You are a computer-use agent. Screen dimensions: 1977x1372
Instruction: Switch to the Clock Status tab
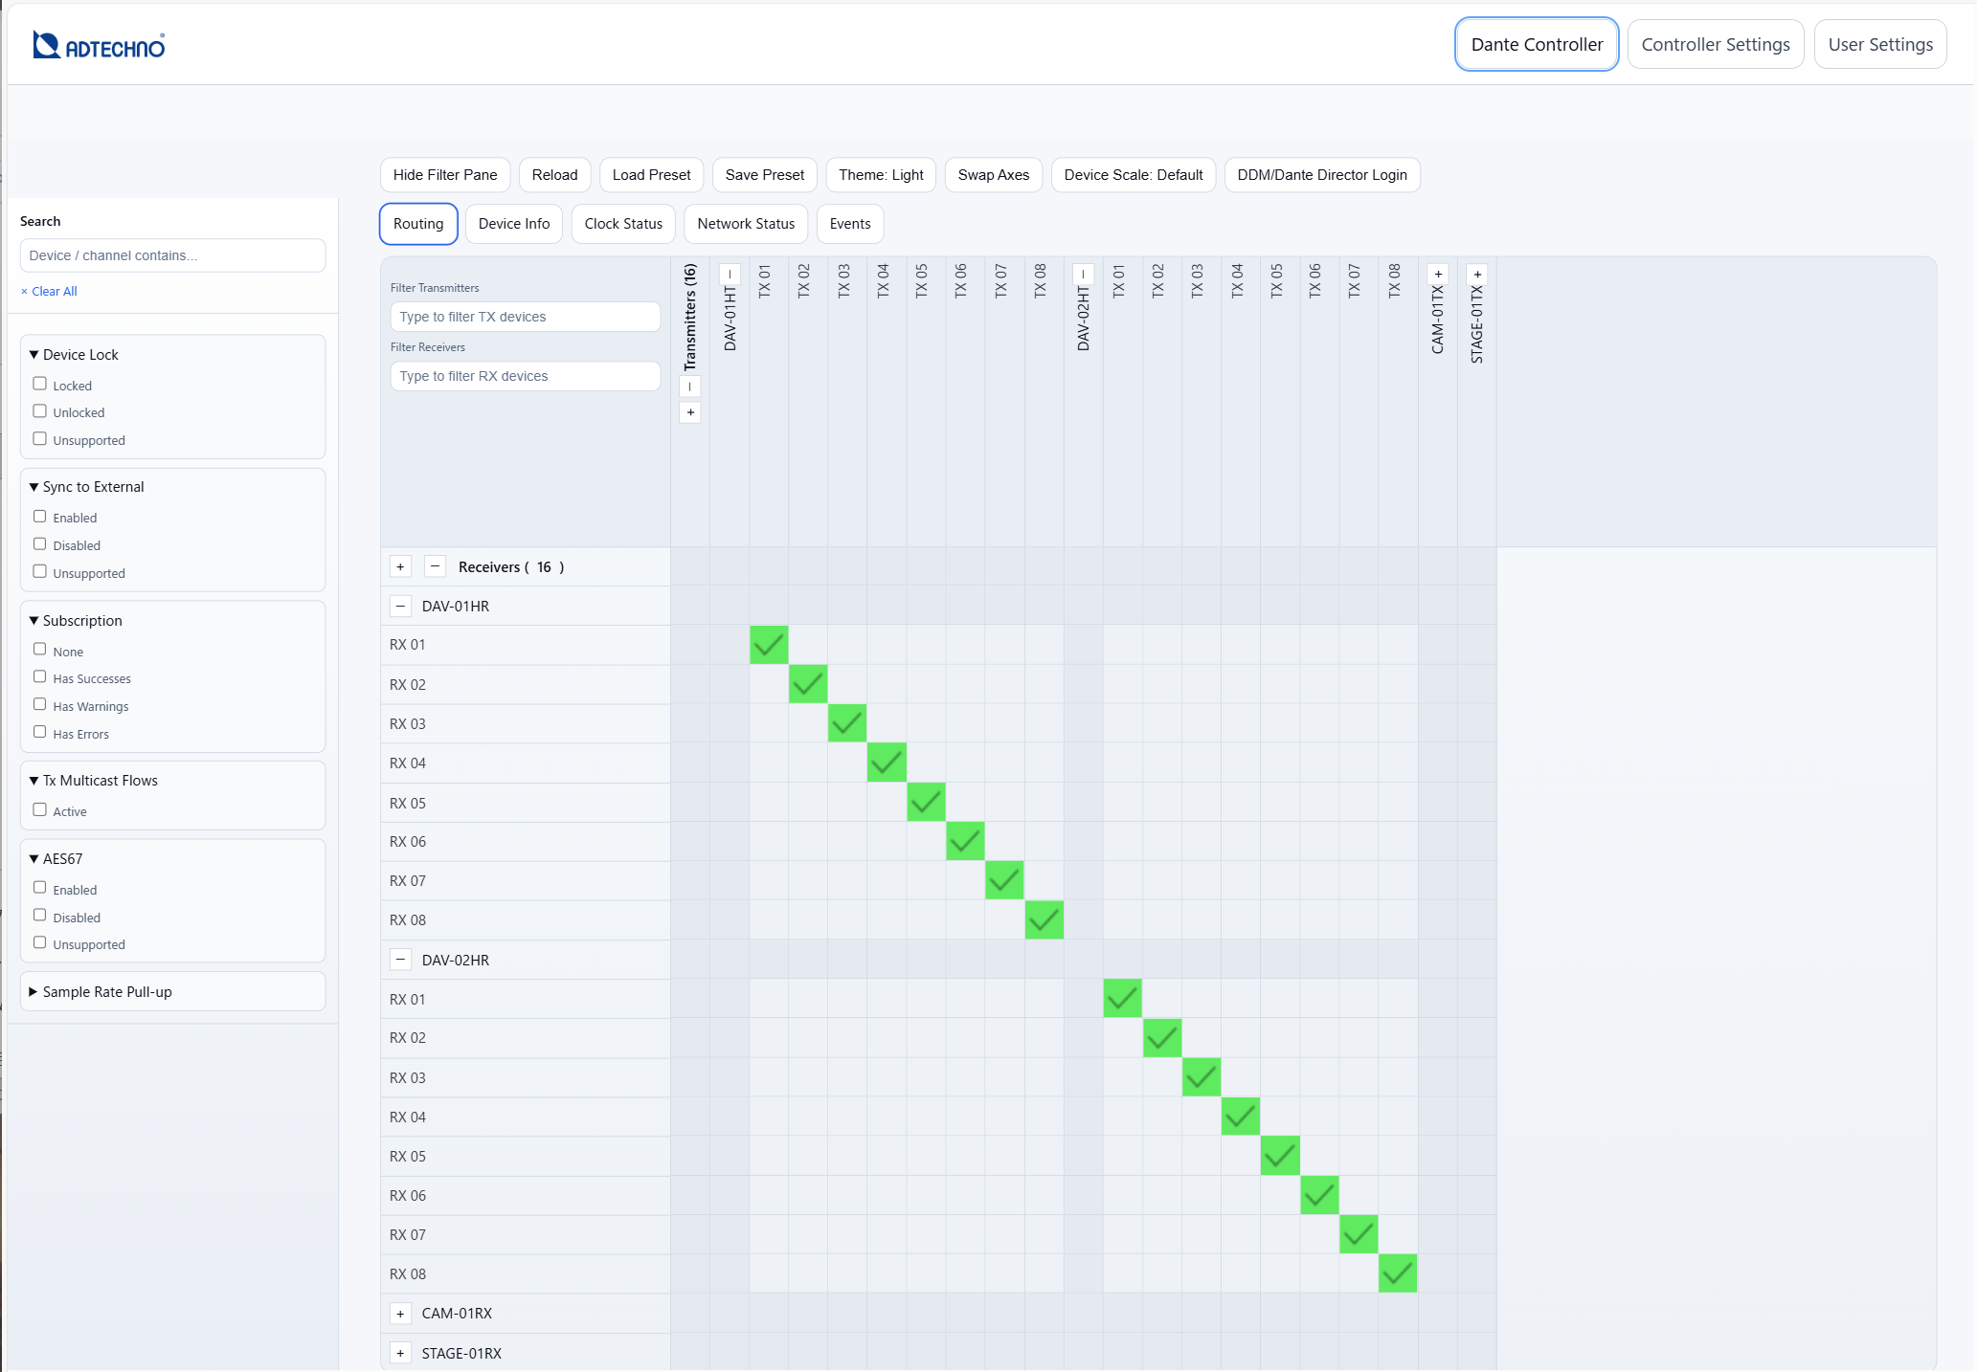pos(623,224)
